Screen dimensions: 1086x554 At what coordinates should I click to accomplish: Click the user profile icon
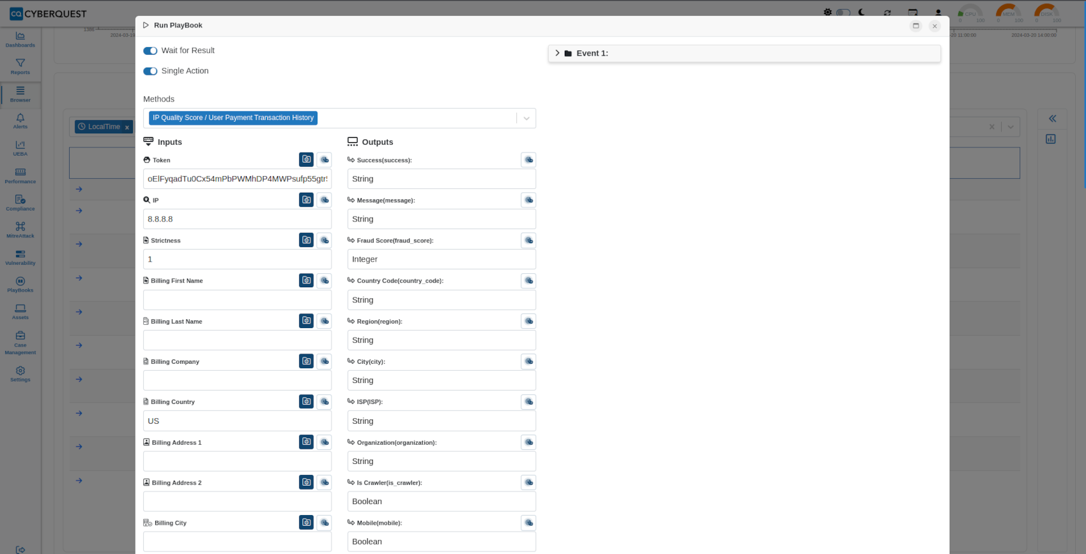tap(938, 13)
